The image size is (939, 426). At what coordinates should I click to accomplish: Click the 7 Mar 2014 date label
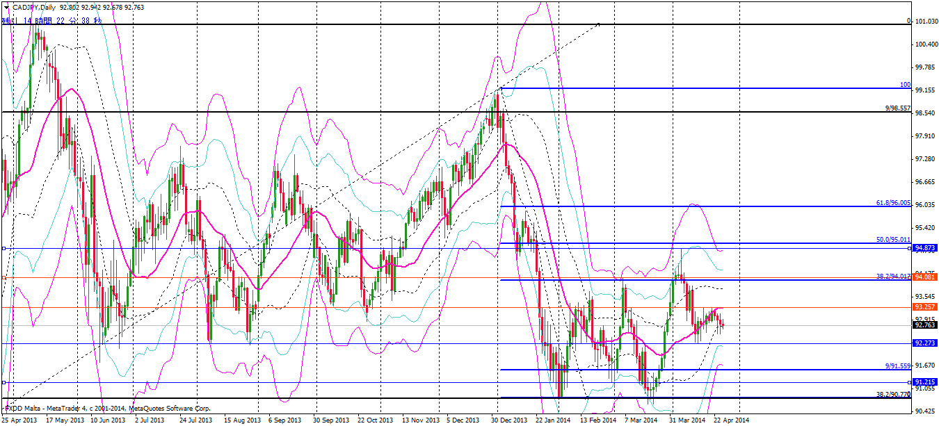tap(641, 420)
